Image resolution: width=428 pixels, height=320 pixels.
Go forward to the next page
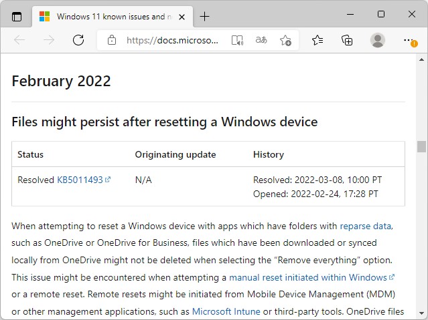(49, 40)
